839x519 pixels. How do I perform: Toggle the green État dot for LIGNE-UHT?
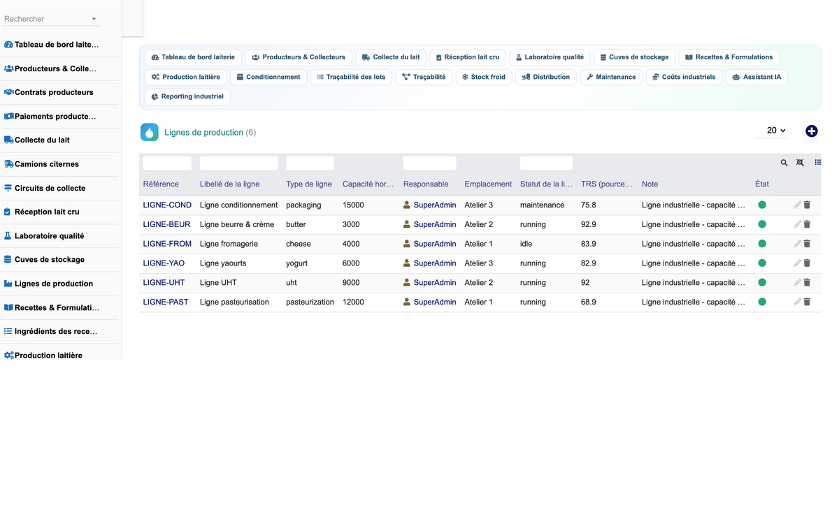point(762,282)
